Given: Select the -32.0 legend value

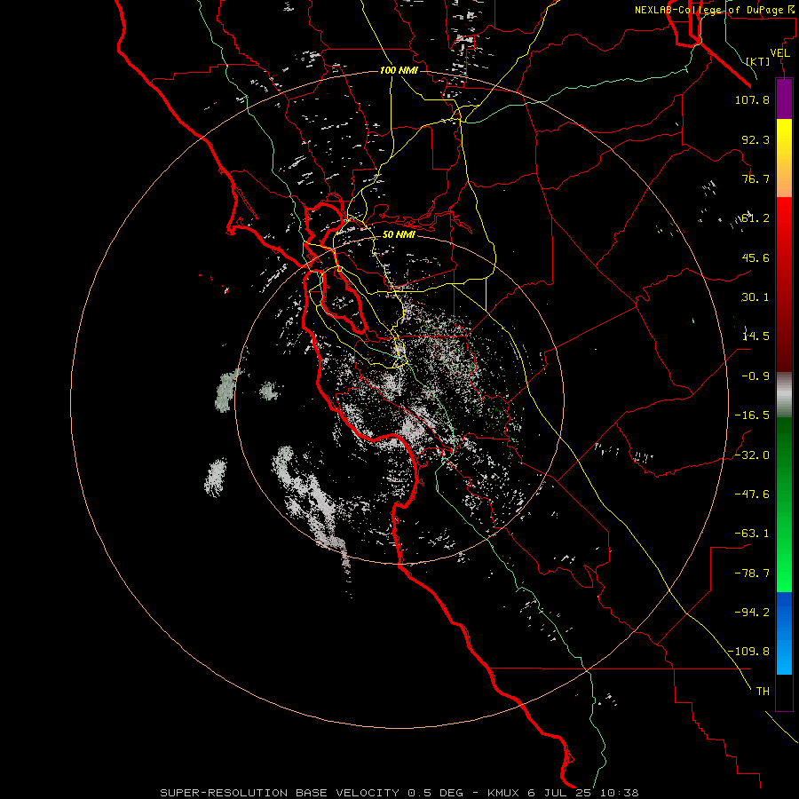Looking at the screenshot, I should [752, 455].
